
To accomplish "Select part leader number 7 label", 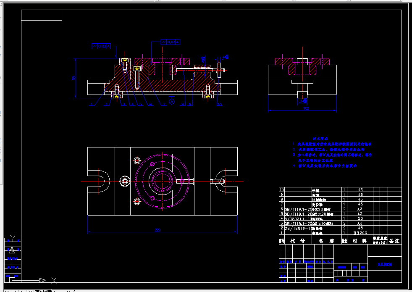I will (x=164, y=104).
